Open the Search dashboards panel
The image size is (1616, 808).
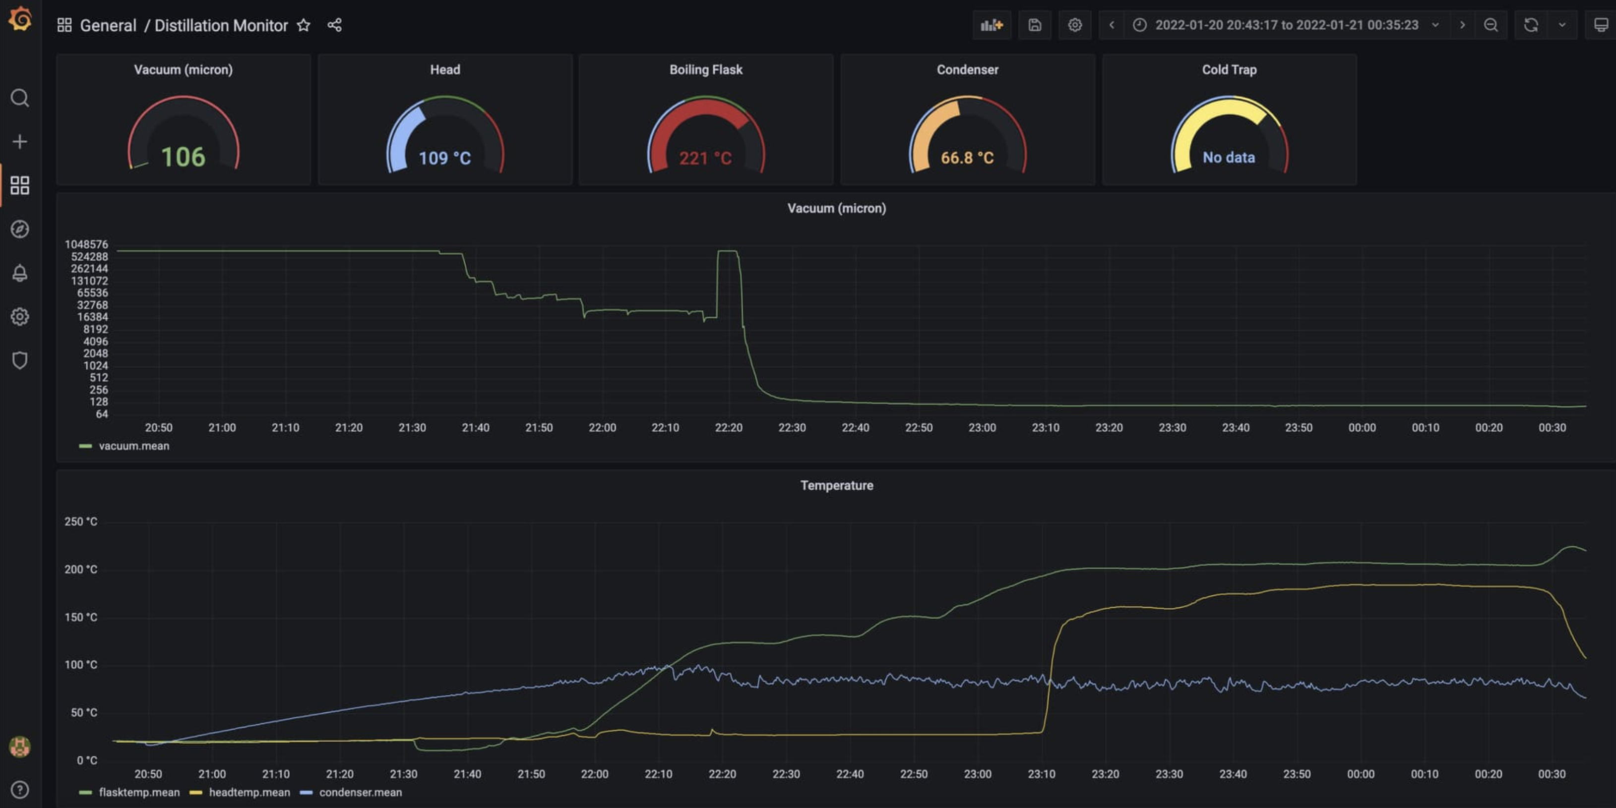coord(19,98)
